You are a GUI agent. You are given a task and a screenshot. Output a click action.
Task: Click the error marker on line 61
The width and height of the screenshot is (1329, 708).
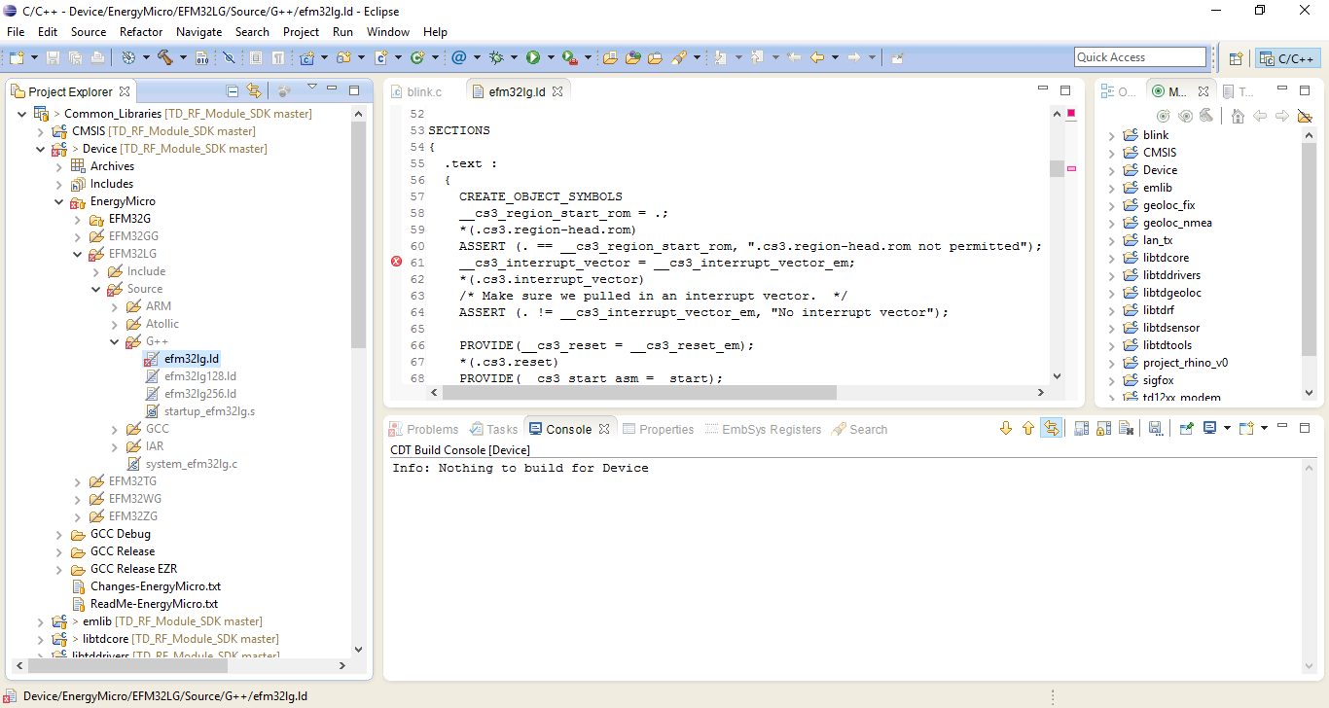point(396,262)
